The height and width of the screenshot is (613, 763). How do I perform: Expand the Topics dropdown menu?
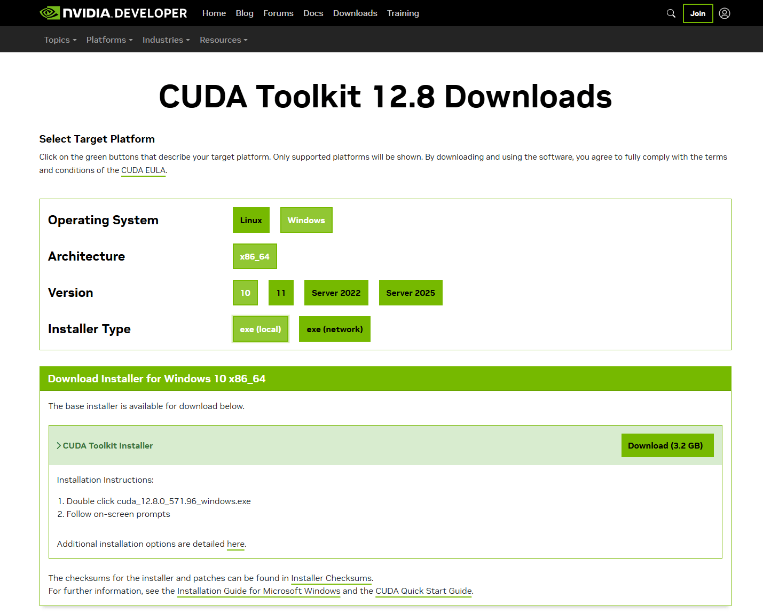coord(60,40)
